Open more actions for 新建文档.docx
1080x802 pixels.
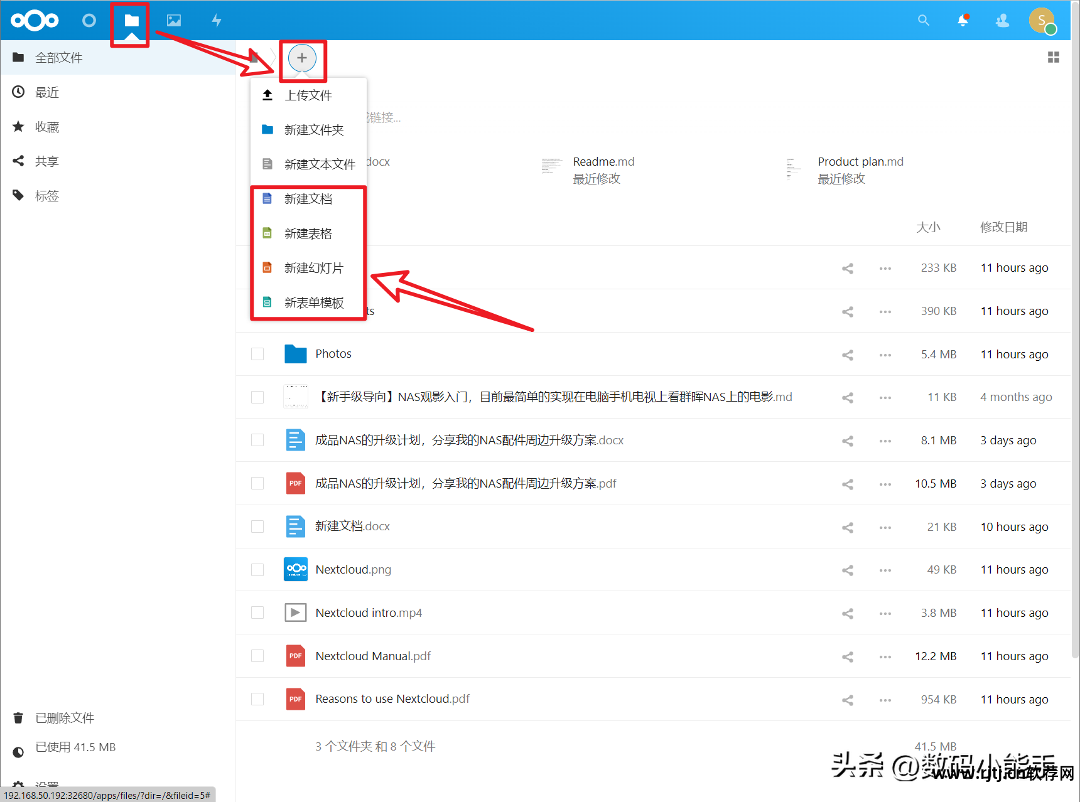(x=885, y=527)
